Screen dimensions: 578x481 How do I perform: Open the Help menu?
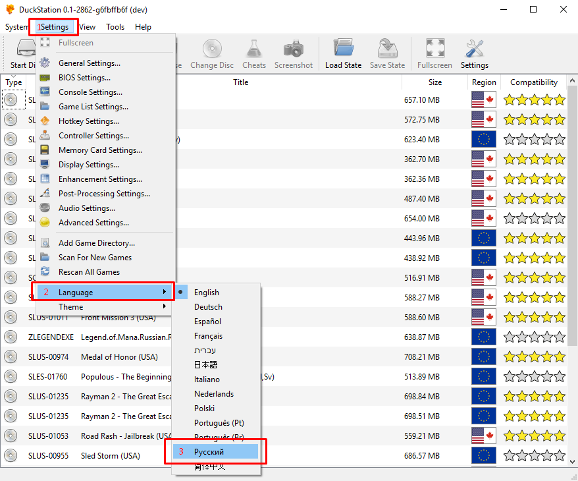coord(143,27)
